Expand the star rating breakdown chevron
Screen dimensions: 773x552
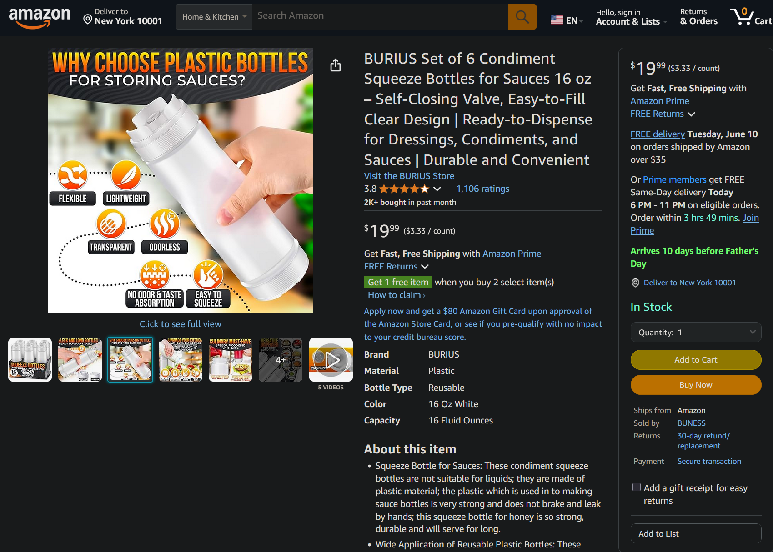point(437,189)
